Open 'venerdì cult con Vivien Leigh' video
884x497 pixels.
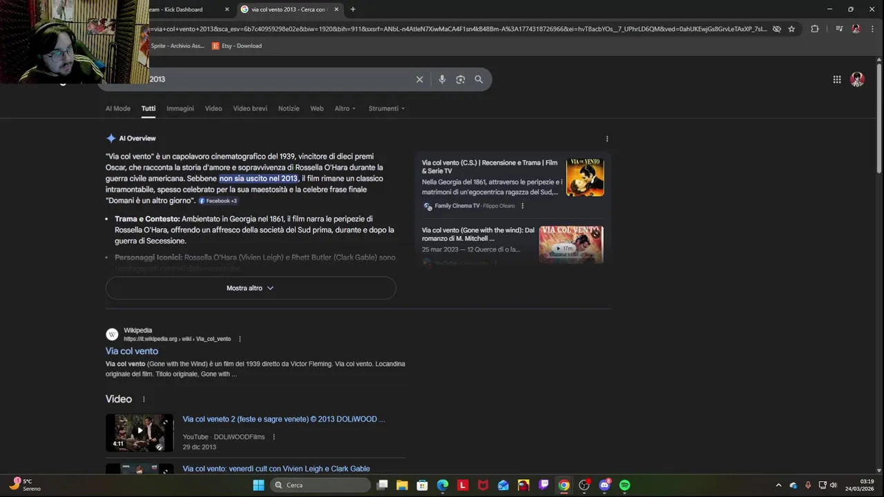click(x=276, y=469)
